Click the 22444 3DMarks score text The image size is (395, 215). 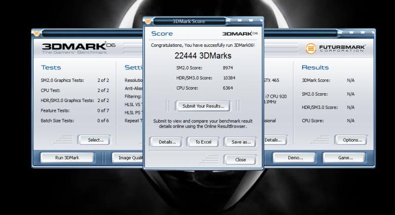point(203,56)
